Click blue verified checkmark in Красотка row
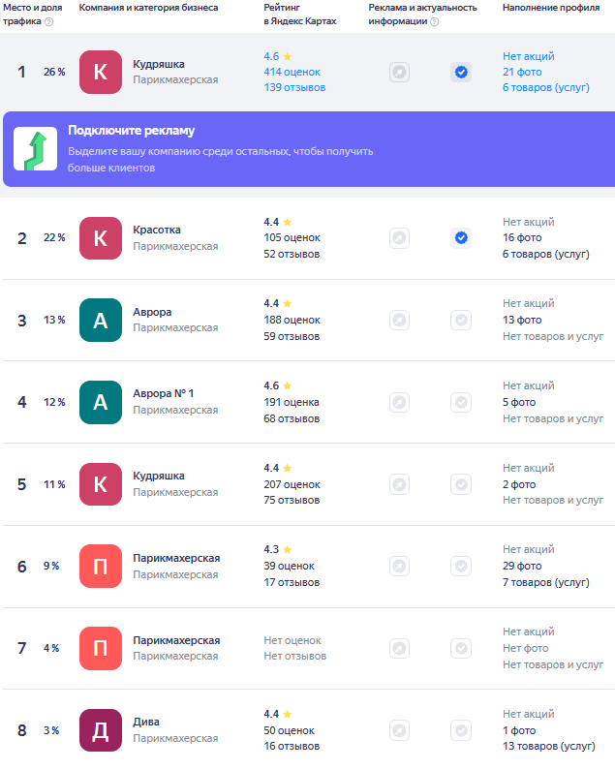 point(461,237)
